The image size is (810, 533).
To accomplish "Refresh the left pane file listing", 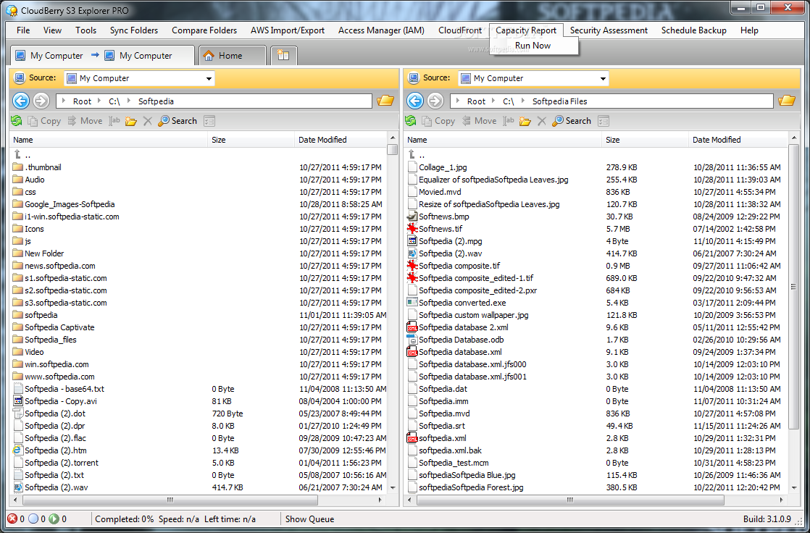I will [17, 121].
